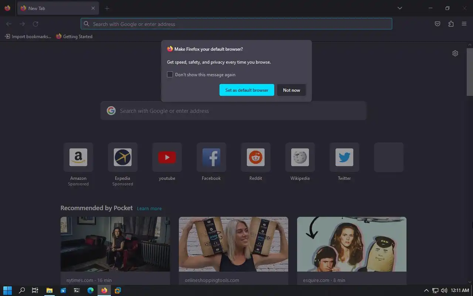Show hidden system tray icons
The height and width of the screenshot is (296, 473).
coord(426,290)
